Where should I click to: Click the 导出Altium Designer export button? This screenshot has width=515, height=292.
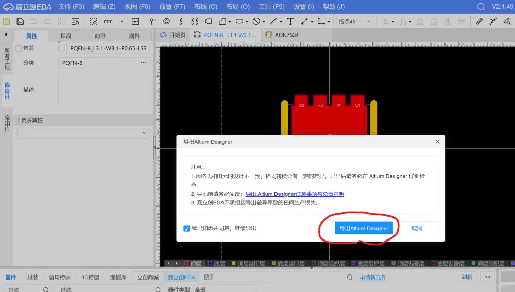click(364, 228)
